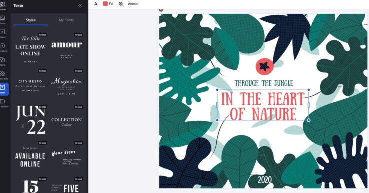Click right side handle of selected text box
The image size is (369, 193).
309,105
